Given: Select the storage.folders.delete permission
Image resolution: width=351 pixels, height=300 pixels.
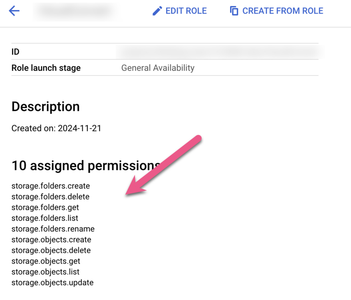Looking at the screenshot, I should [x=50, y=197].
